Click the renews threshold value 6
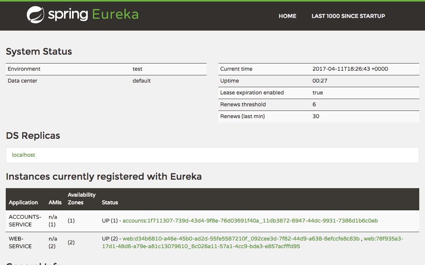Screen dimensions: 425x265 pos(314,105)
